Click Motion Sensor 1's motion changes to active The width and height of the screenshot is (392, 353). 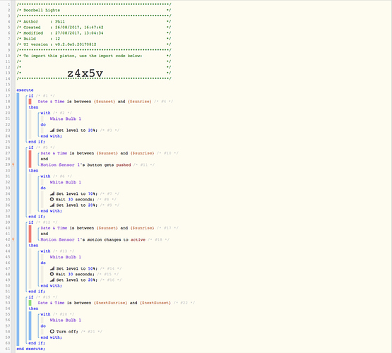click(x=93, y=239)
